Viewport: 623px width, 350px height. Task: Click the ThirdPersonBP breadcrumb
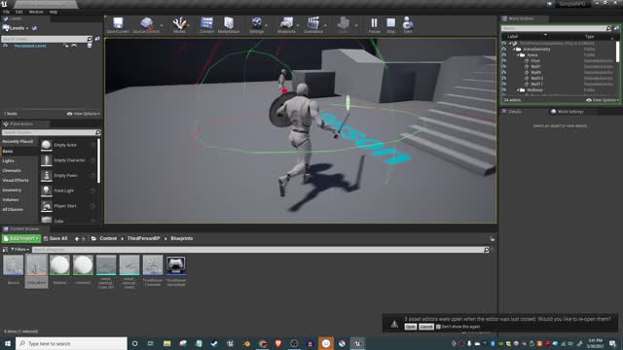[x=143, y=239]
